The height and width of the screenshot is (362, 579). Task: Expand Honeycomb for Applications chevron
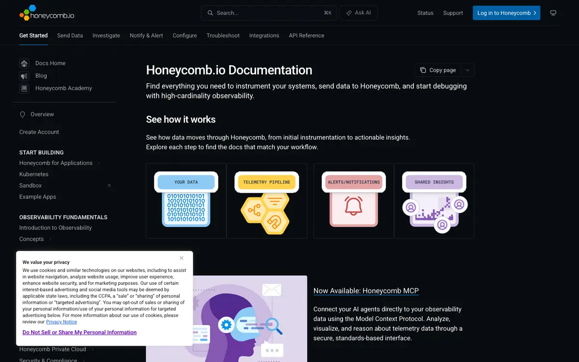99,163
